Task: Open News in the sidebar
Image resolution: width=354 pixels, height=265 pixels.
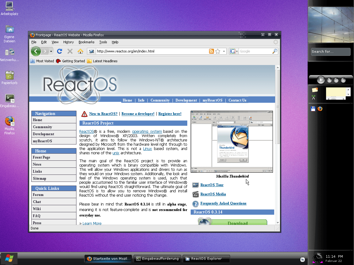Action: 54,164
